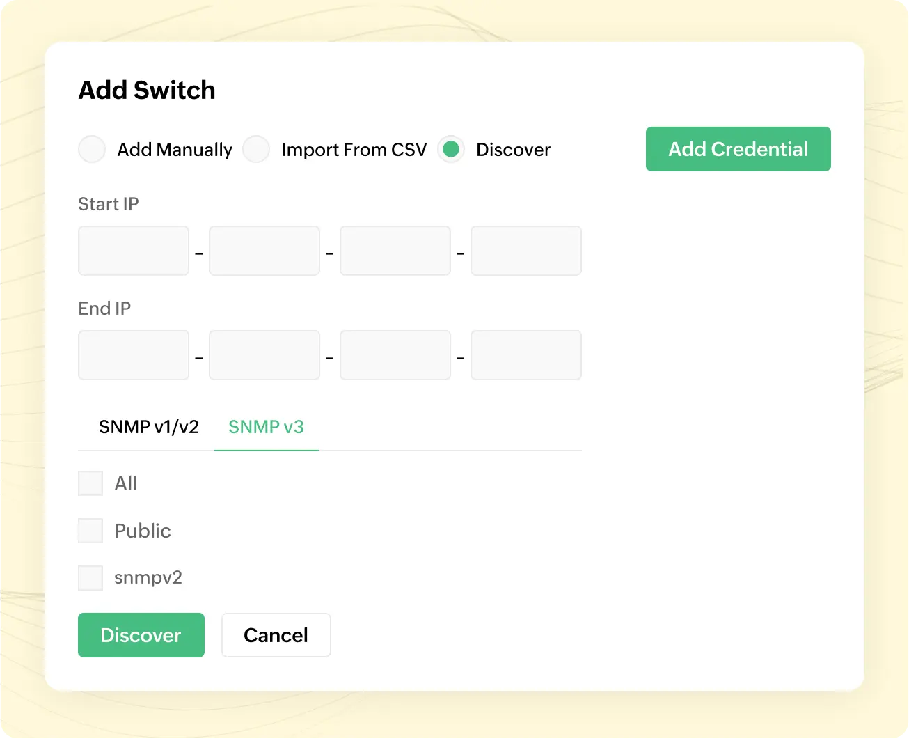Enable the All checkbox
Viewport: 909px width, 741px height.
[90, 483]
